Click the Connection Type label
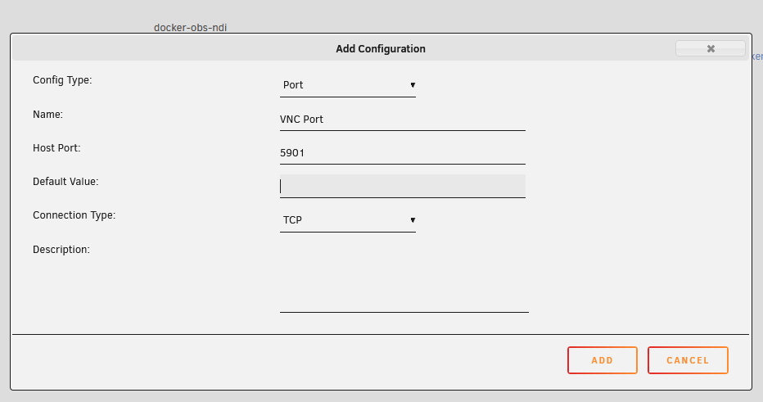This screenshot has width=763, height=402. pos(74,215)
